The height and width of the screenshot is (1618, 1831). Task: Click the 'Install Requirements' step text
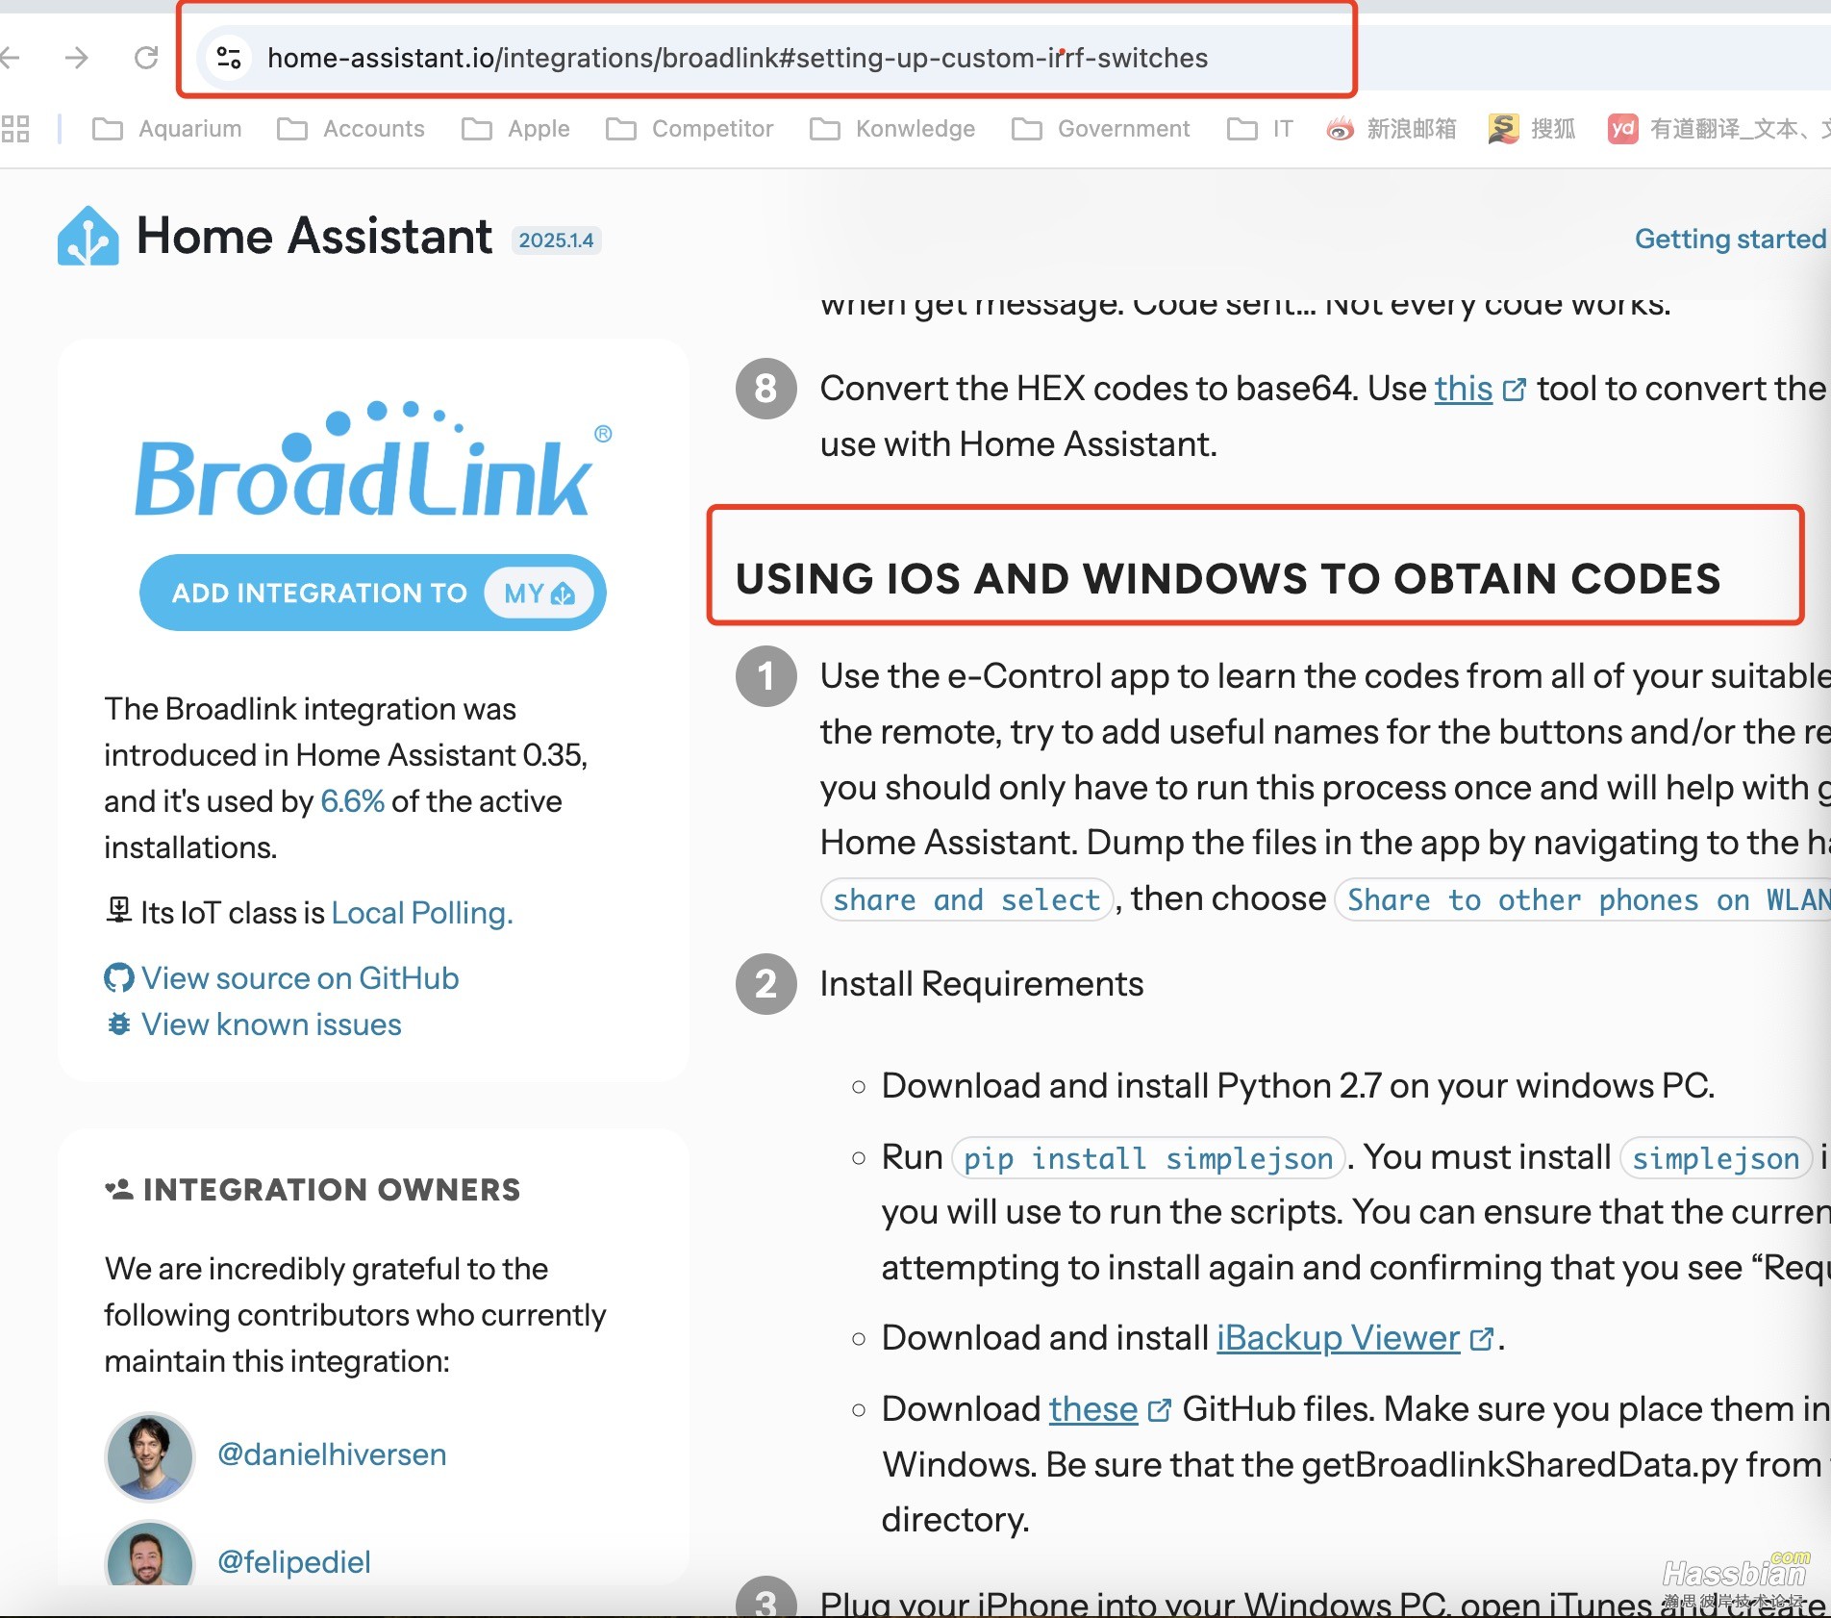[x=982, y=984]
